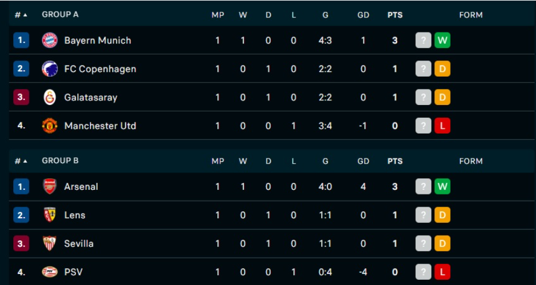
Task: Sort Group A by rank column arrow
Action: click(x=25, y=15)
